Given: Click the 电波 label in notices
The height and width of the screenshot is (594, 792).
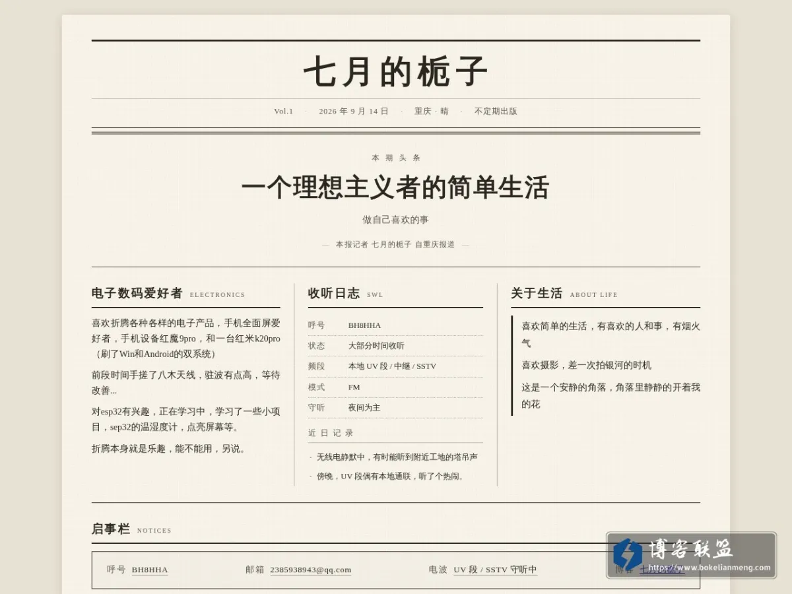Looking at the screenshot, I should coord(438,570).
